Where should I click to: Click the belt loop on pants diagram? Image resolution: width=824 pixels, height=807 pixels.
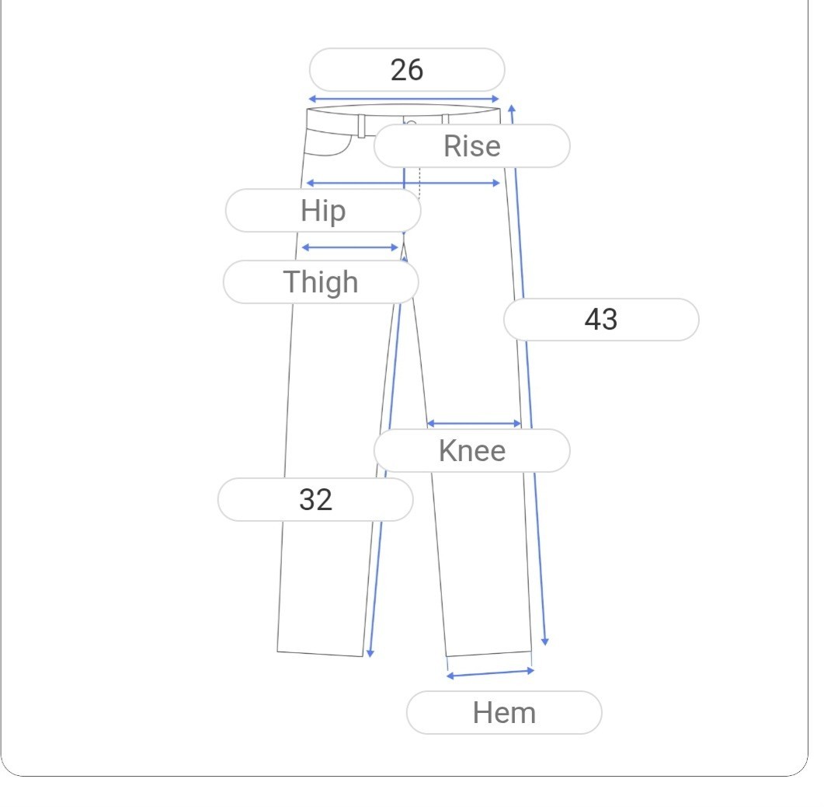[362, 126]
